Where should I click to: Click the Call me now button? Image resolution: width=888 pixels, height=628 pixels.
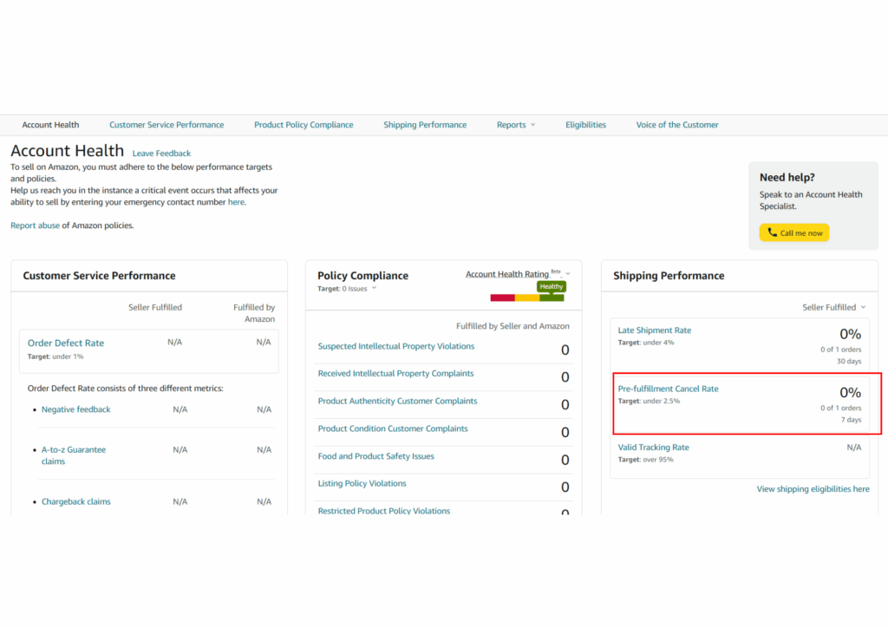pos(793,232)
